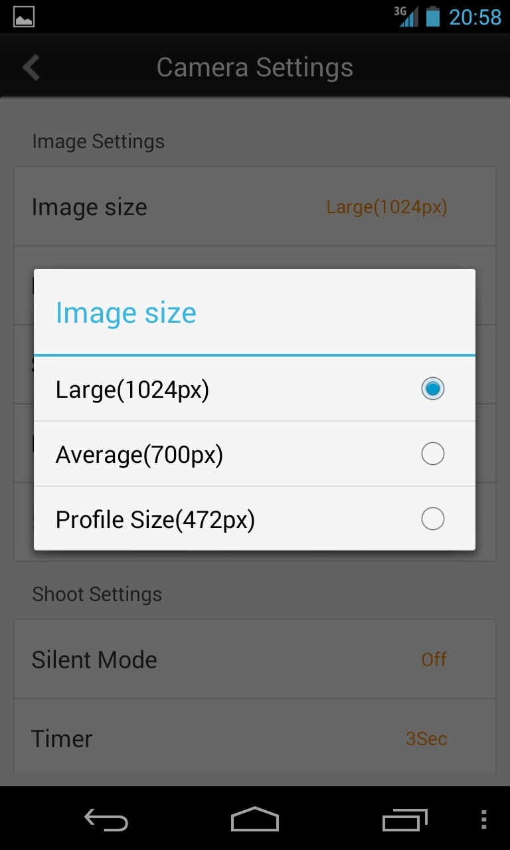Viewport: 510px width, 850px height.
Task: Tap the 3Sec timer value
Action: coord(426,738)
